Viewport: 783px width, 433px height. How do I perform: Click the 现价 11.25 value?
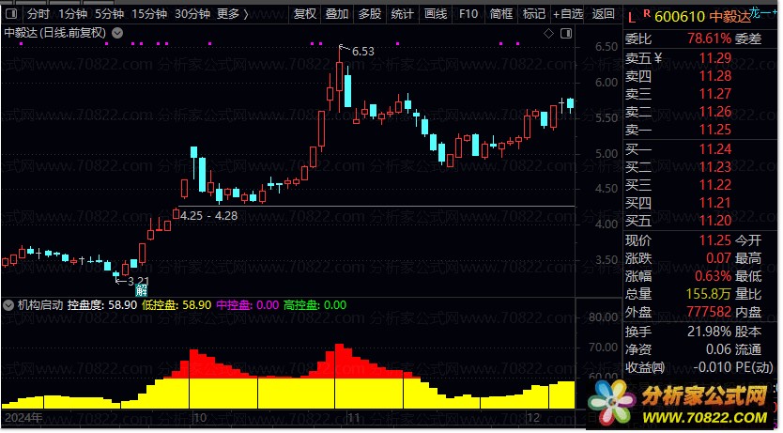(x=715, y=240)
